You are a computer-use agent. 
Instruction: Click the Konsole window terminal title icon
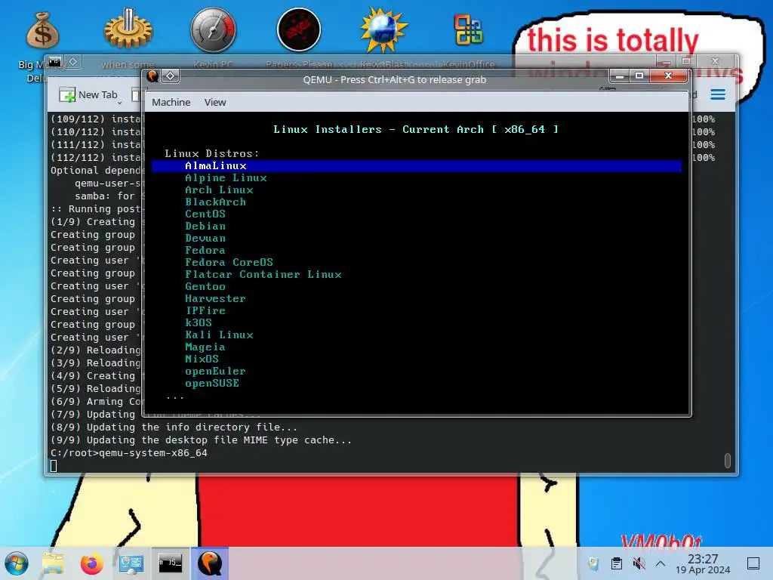(54, 62)
